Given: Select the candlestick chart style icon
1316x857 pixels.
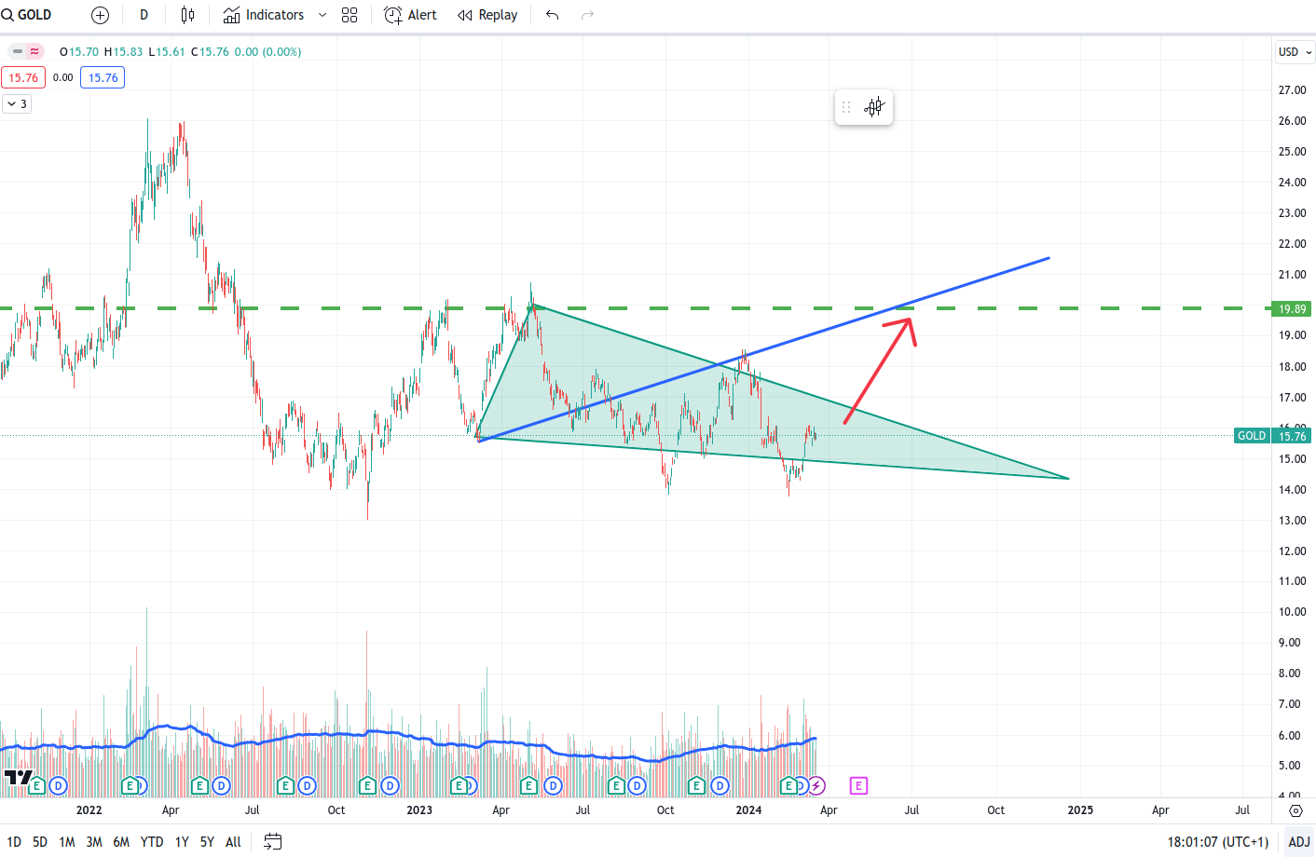Looking at the screenshot, I should [186, 14].
